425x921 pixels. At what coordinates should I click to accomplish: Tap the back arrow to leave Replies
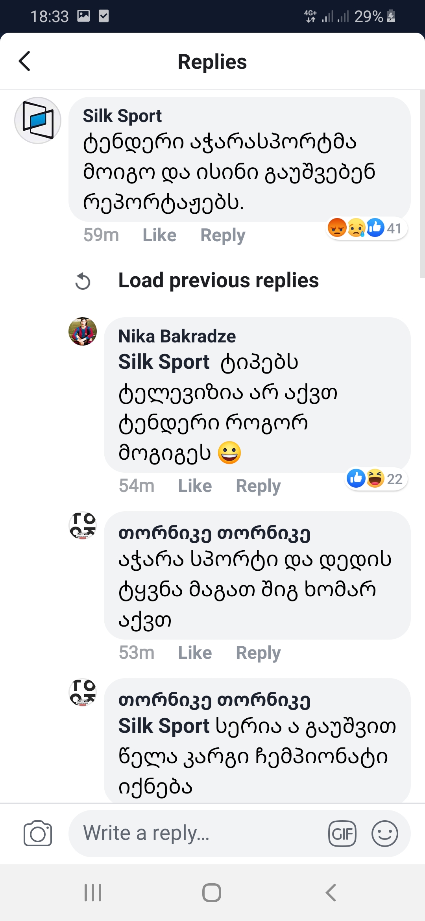[x=25, y=61]
